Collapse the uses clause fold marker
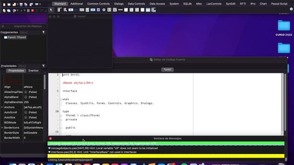Viewport: 294px width, 165px height. pos(61,99)
